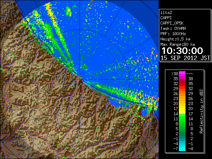212x159 pixels.
Task: Click the '---' legend upper bound label
Action: point(189,74)
